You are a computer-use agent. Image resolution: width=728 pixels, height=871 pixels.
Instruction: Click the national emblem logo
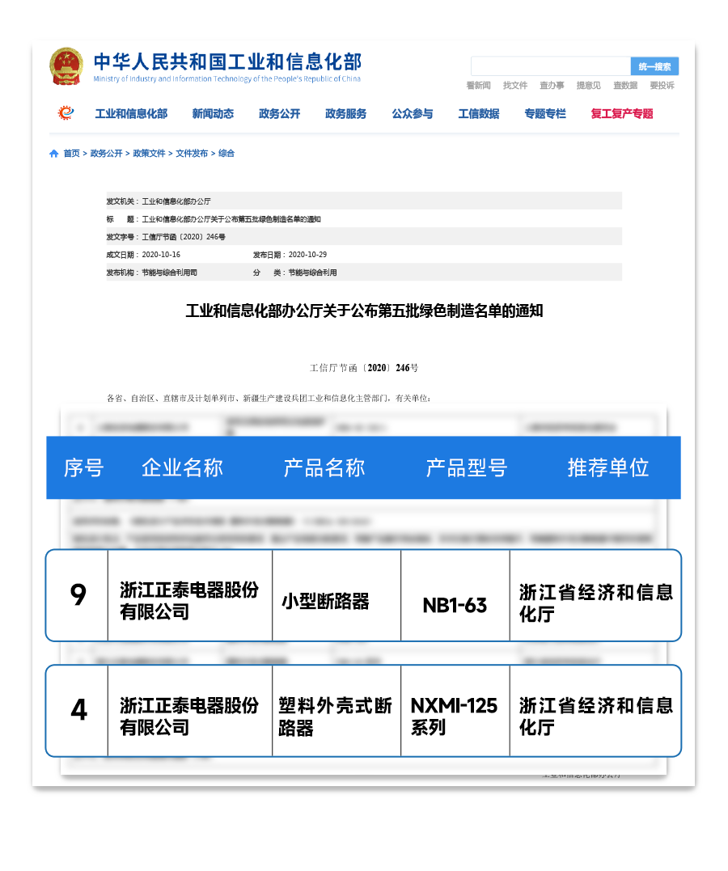(x=66, y=66)
